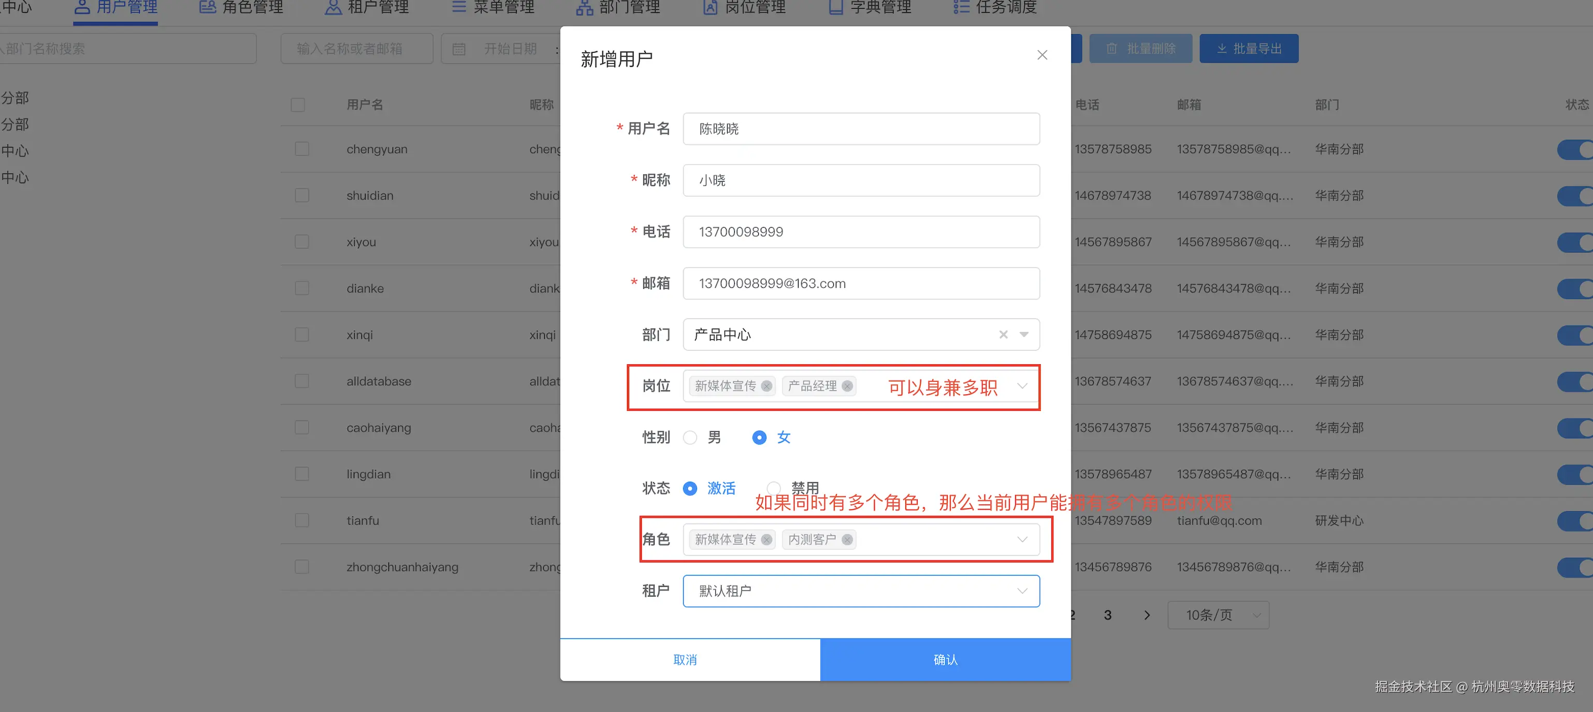Check the select-all checkbox in table header

coord(297,105)
